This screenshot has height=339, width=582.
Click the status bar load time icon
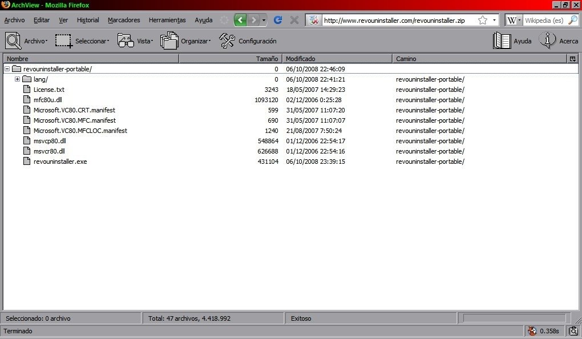click(532, 331)
